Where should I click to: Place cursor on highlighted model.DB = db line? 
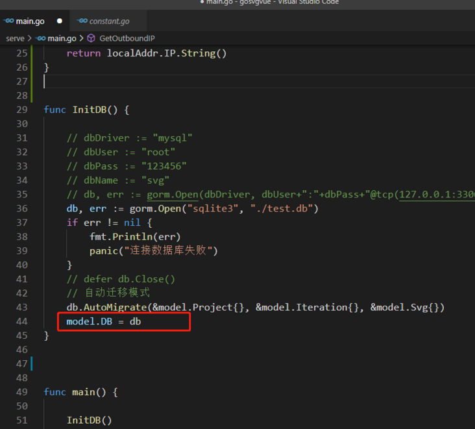point(104,321)
